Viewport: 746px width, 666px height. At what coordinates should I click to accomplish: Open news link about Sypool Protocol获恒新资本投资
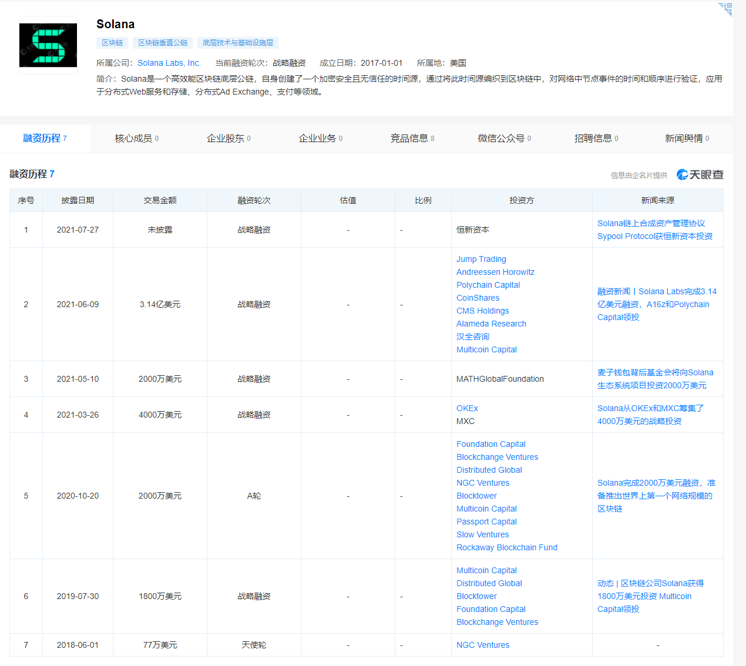tap(655, 230)
